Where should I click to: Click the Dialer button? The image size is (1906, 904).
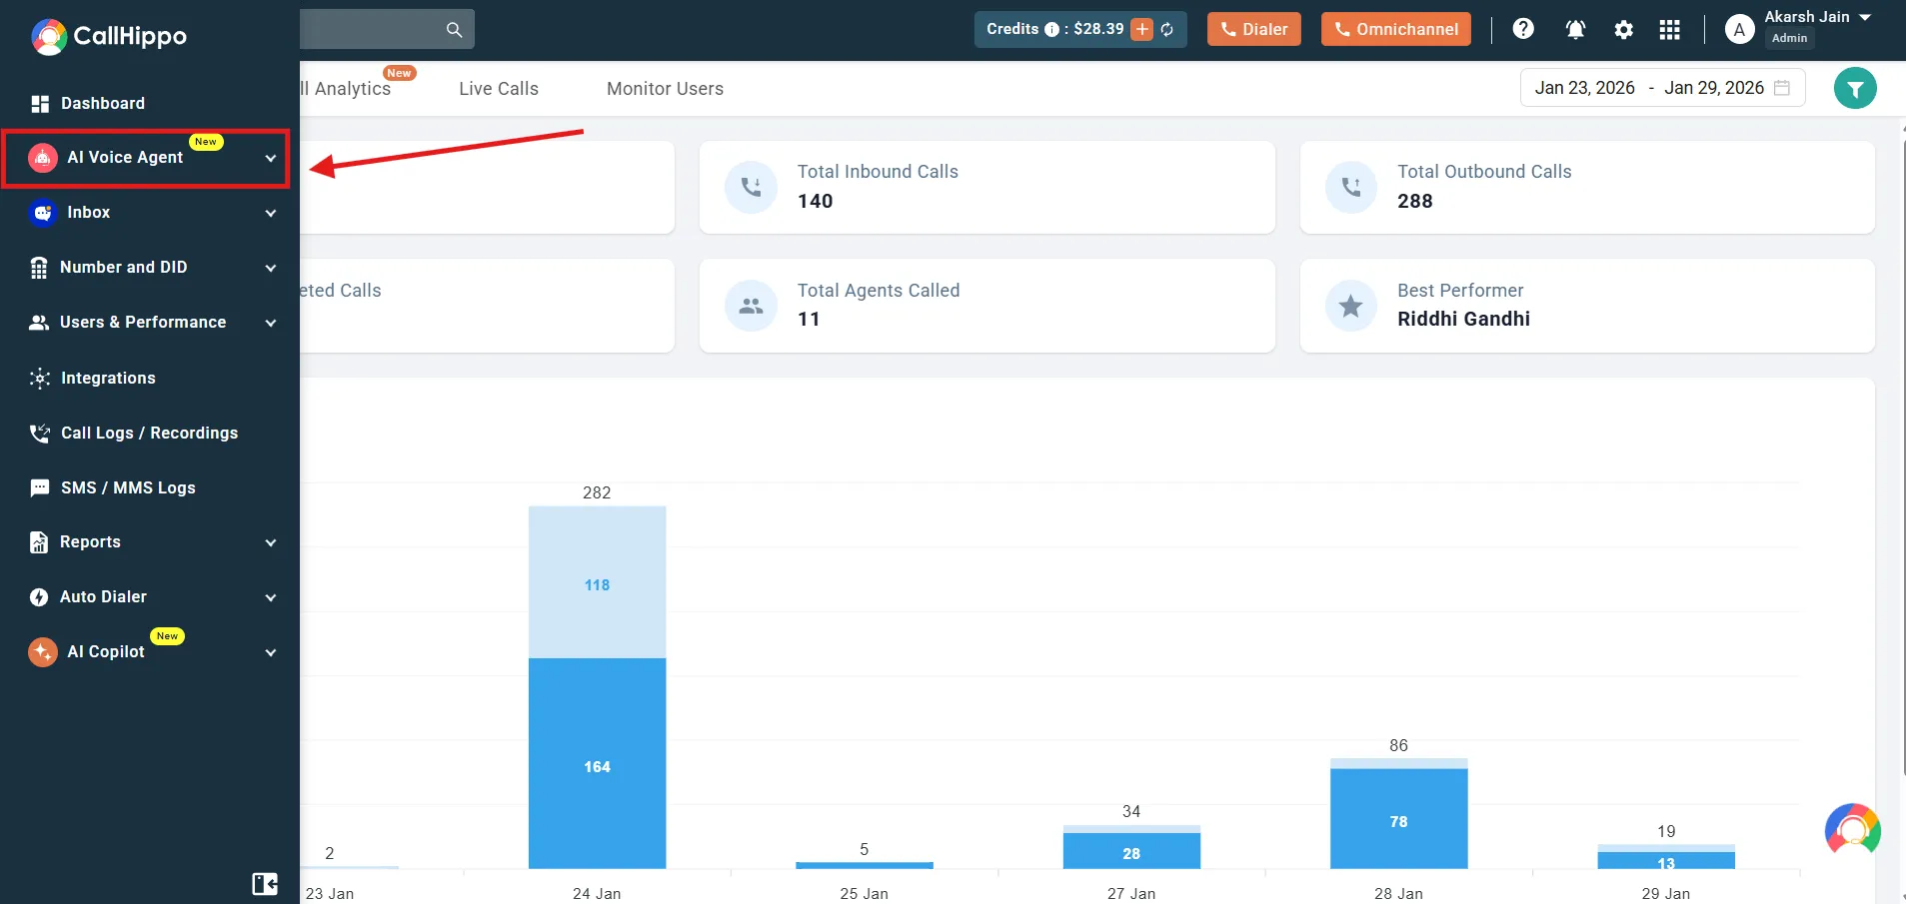[x=1253, y=29]
